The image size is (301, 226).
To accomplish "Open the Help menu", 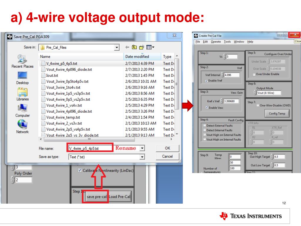I will point(250,41).
